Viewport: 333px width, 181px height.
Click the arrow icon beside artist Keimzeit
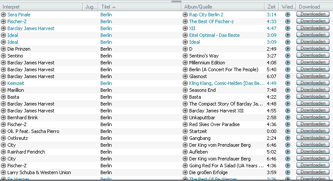pos(3,83)
